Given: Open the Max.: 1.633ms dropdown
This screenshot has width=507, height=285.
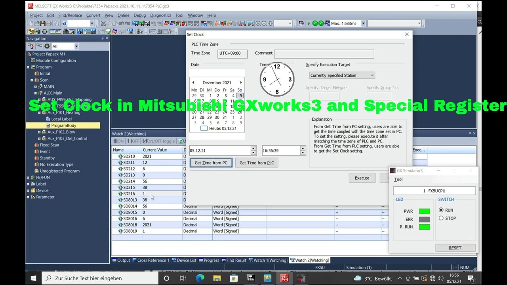Looking at the screenshot, I should coord(363,23).
